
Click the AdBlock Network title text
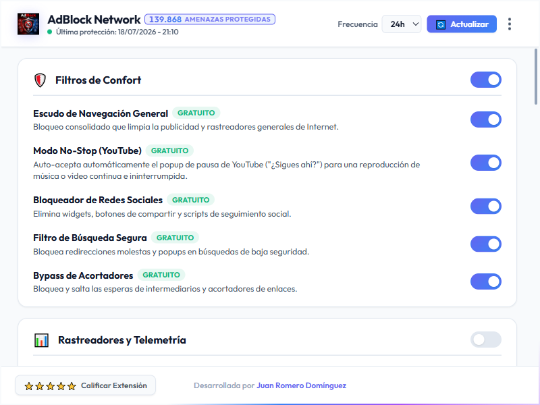coord(94,20)
